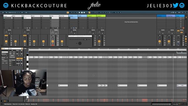Click the clip name field in Clip box
The image size is (188, 106).
pos(5,52)
